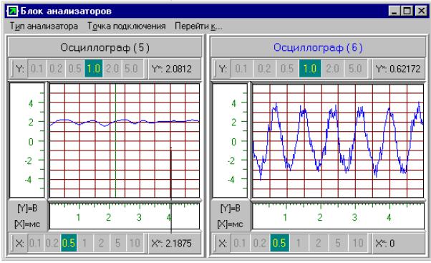Set oscilloscope 5 X scale to 1
Screen dimensions: 431x263
(x=85, y=243)
